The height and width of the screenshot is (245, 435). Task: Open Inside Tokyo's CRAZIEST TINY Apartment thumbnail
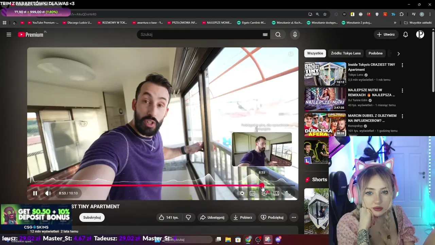(x=325, y=73)
